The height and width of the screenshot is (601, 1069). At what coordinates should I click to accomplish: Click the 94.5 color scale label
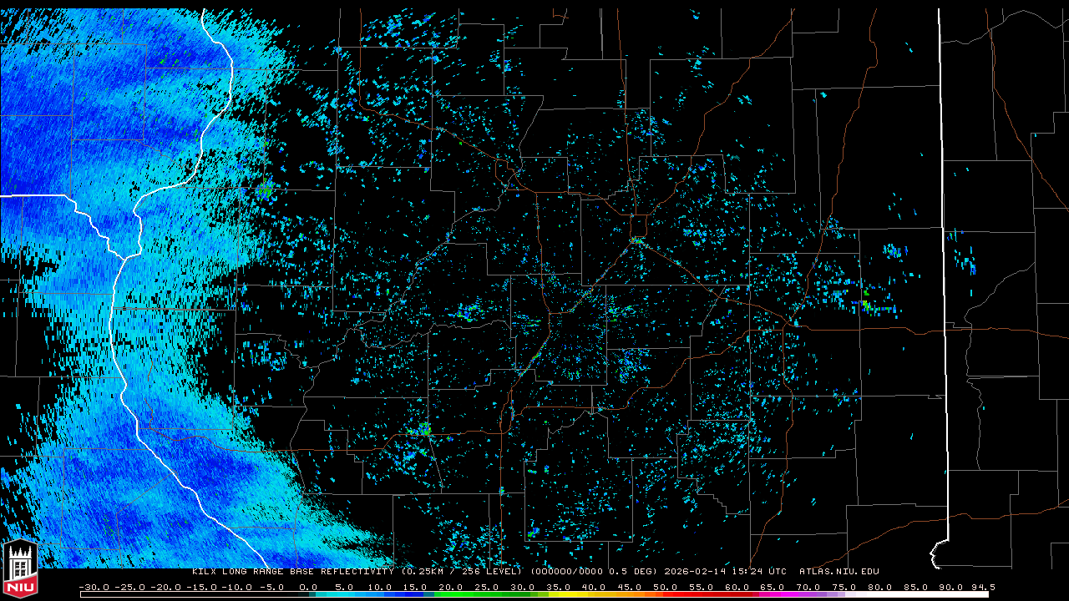982,588
